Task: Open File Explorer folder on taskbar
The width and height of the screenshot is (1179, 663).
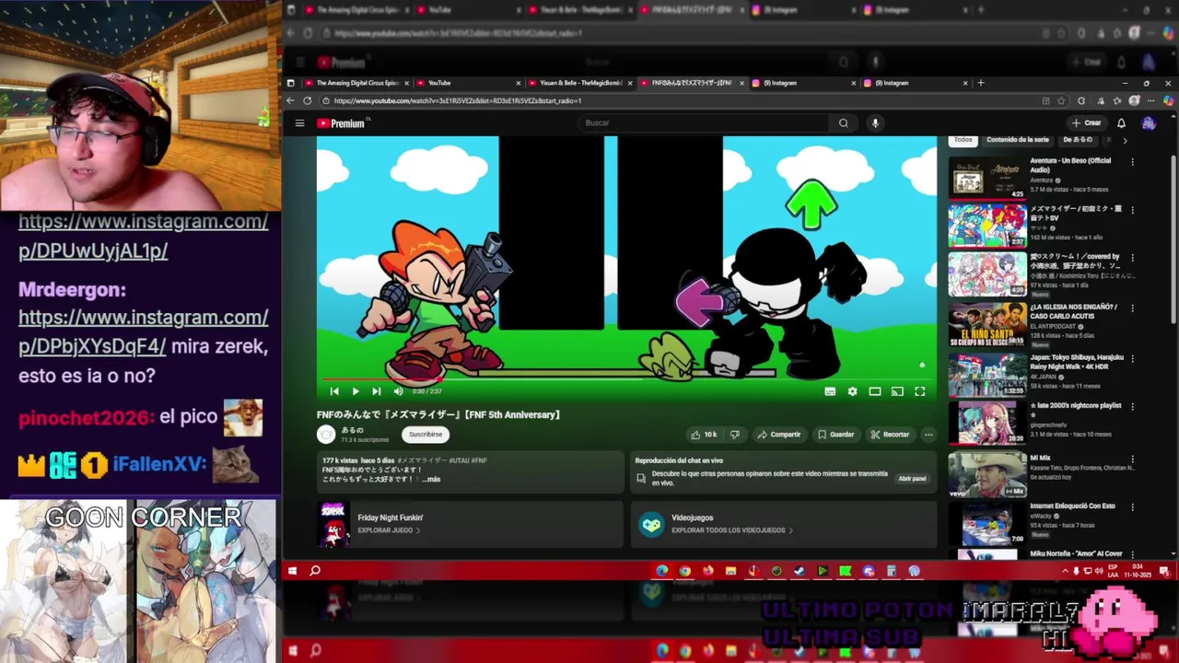Action: tap(730, 571)
